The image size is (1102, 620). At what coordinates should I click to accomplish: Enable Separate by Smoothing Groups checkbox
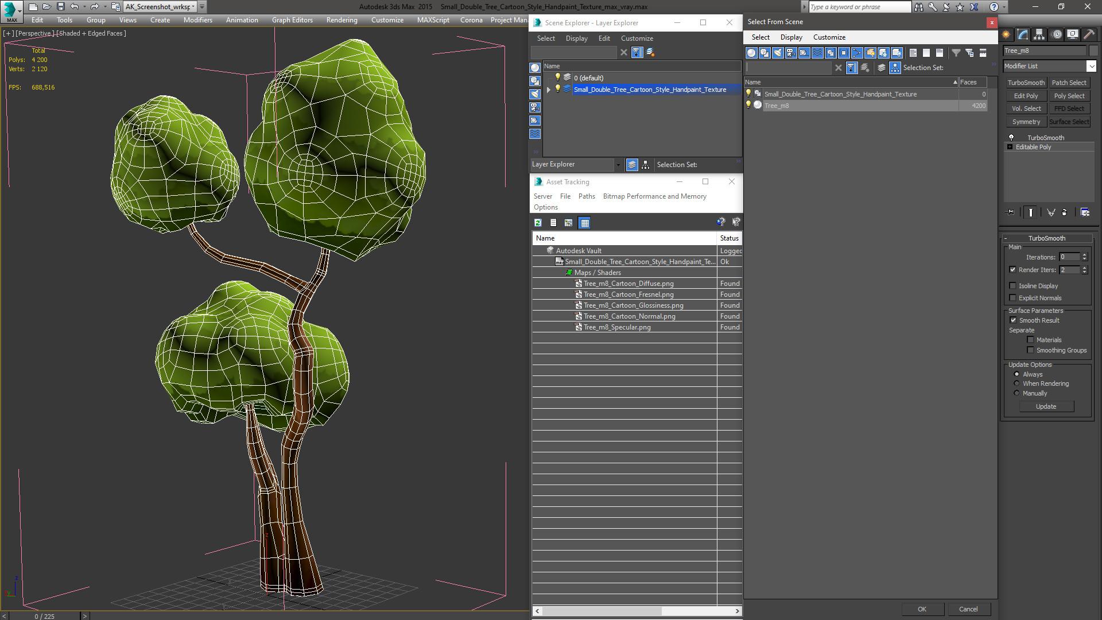point(1030,350)
